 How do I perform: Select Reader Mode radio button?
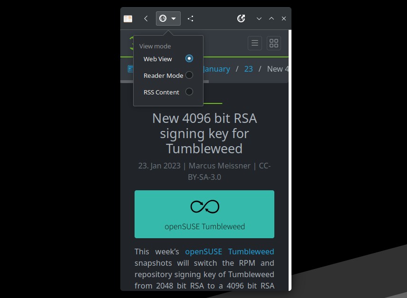(x=189, y=75)
